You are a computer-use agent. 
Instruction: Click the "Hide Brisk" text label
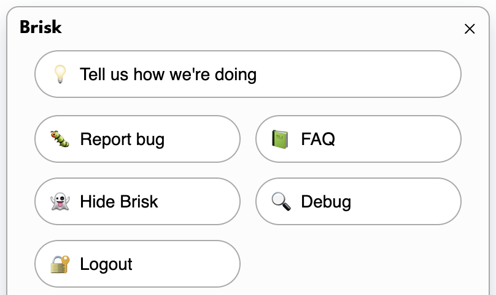click(x=119, y=201)
